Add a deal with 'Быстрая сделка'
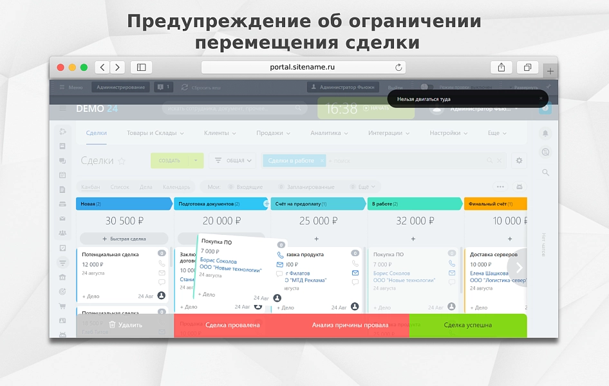 pyautogui.click(x=124, y=239)
